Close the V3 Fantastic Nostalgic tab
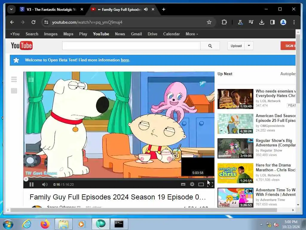Viewport: 306px width, 230px height. pos(82,9)
